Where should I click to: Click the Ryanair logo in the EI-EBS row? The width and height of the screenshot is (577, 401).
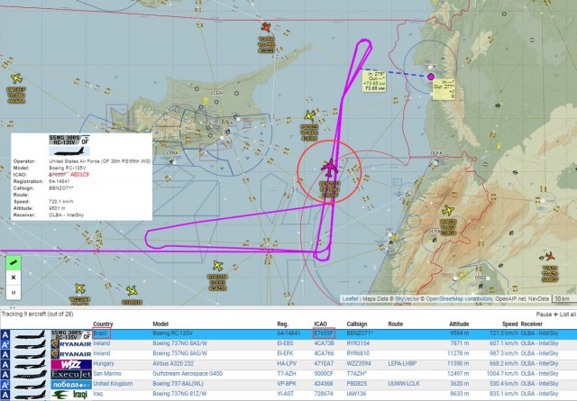71,344
